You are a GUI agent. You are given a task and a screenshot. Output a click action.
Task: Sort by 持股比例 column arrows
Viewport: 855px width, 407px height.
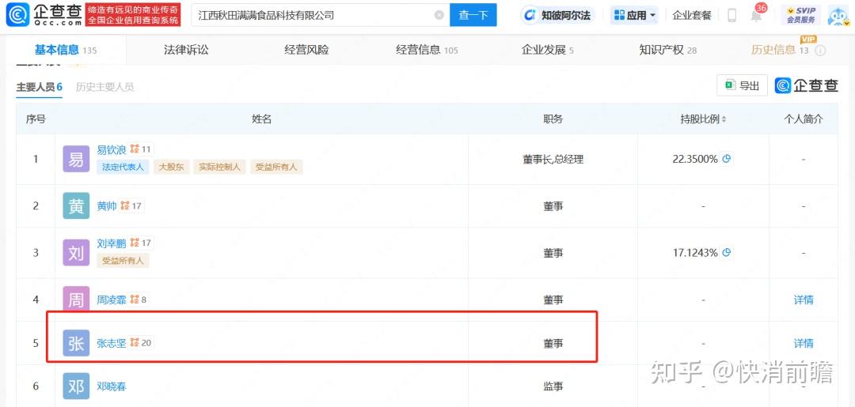724,119
